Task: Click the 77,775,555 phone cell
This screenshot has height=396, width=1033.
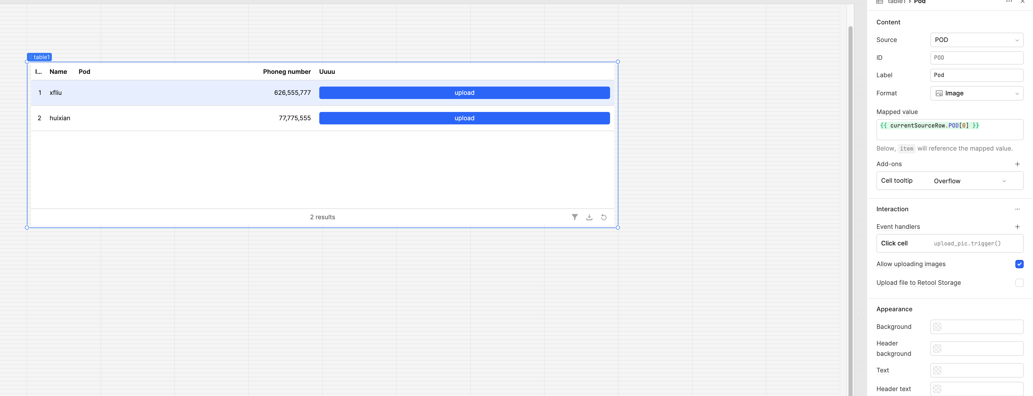Action: click(x=295, y=118)
